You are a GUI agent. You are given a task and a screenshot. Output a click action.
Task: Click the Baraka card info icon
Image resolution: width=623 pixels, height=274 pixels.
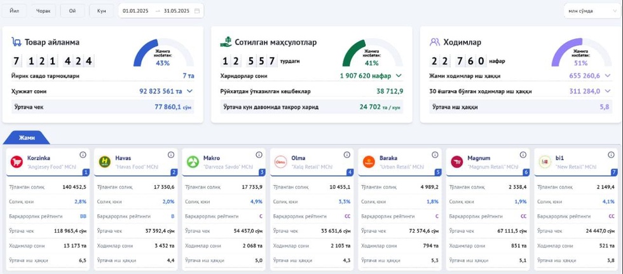click(435, 154)
